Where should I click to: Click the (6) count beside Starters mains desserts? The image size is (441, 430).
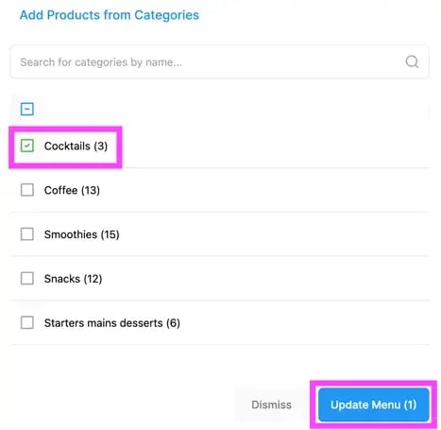point(174,323)
